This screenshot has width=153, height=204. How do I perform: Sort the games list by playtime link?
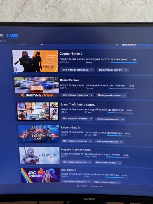pyautogui.click(x=129, y=45)
